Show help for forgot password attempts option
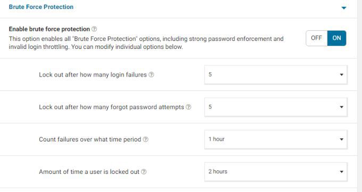Viewport: 362px width, 192px height. coord(188,107)
